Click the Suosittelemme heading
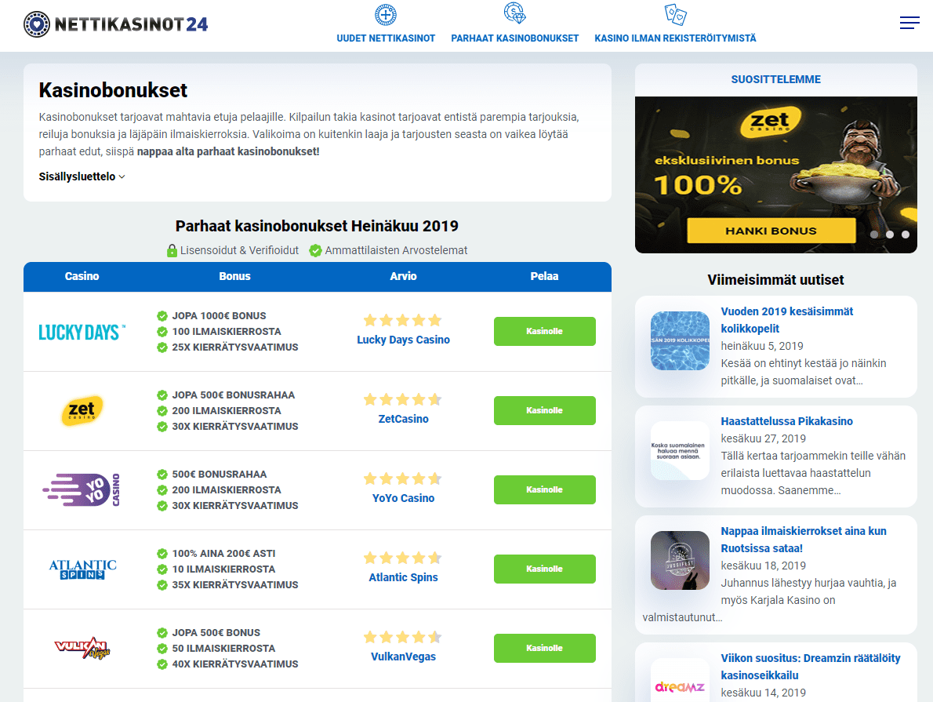This screenshot has height=702, width=933. 776,80
